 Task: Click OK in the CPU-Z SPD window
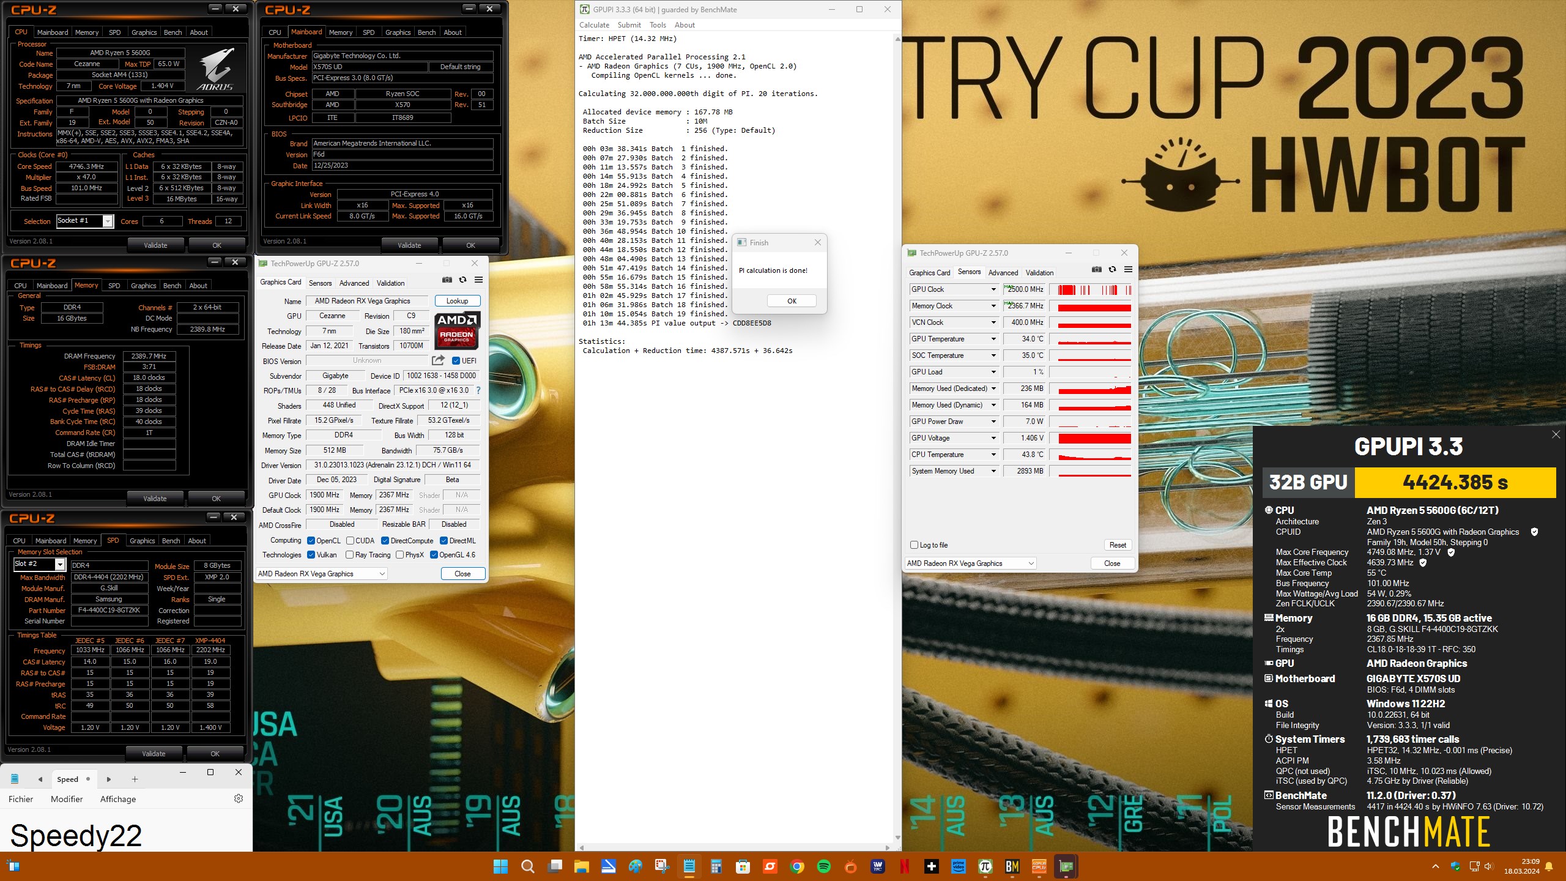[215, 754]
